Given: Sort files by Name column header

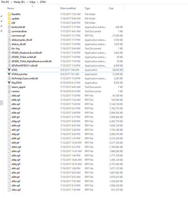Looking at the screenshot, I should (x=11, y=8).
